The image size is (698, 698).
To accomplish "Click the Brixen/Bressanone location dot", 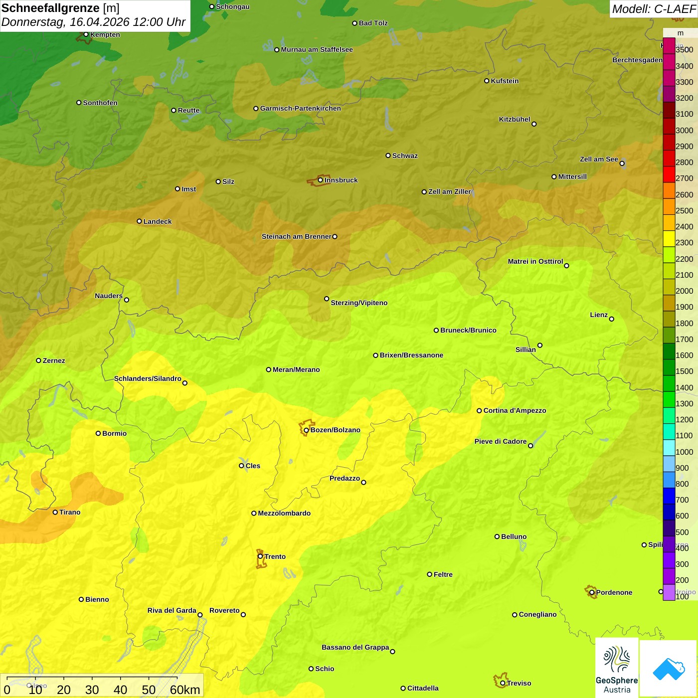I will pos(375,355).
